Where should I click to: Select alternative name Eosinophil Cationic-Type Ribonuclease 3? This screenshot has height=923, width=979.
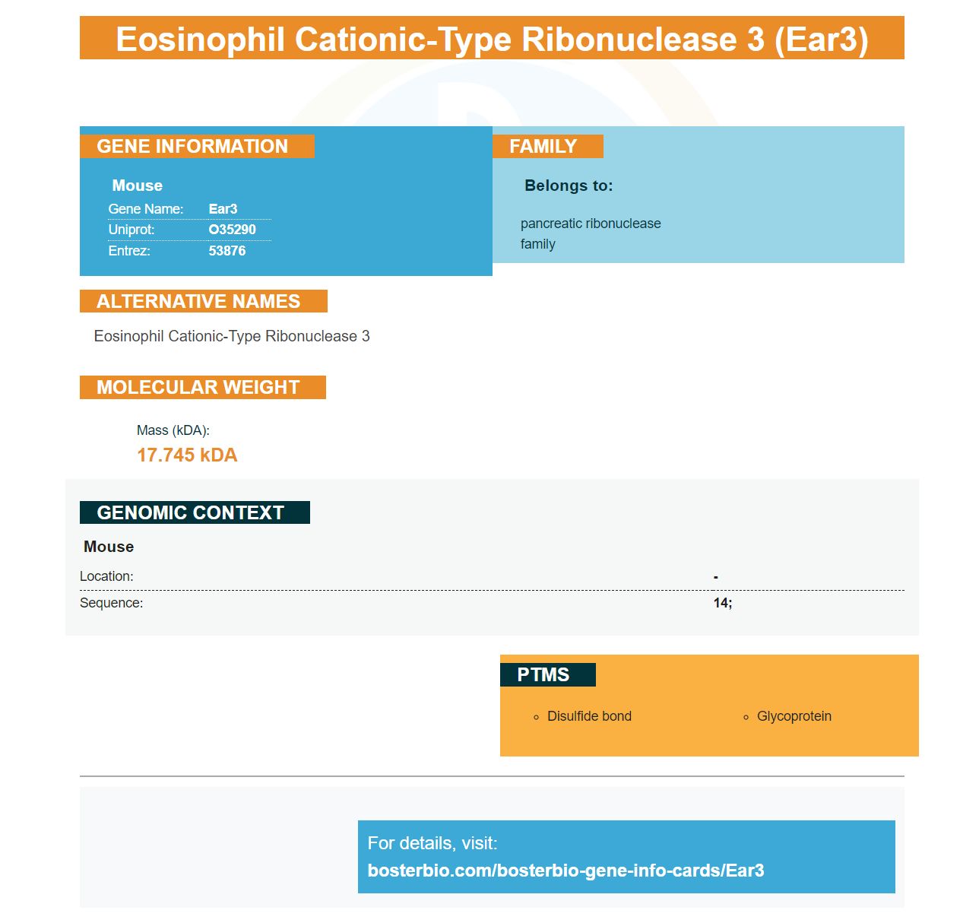pyautogui.click(x=232, y=336)
